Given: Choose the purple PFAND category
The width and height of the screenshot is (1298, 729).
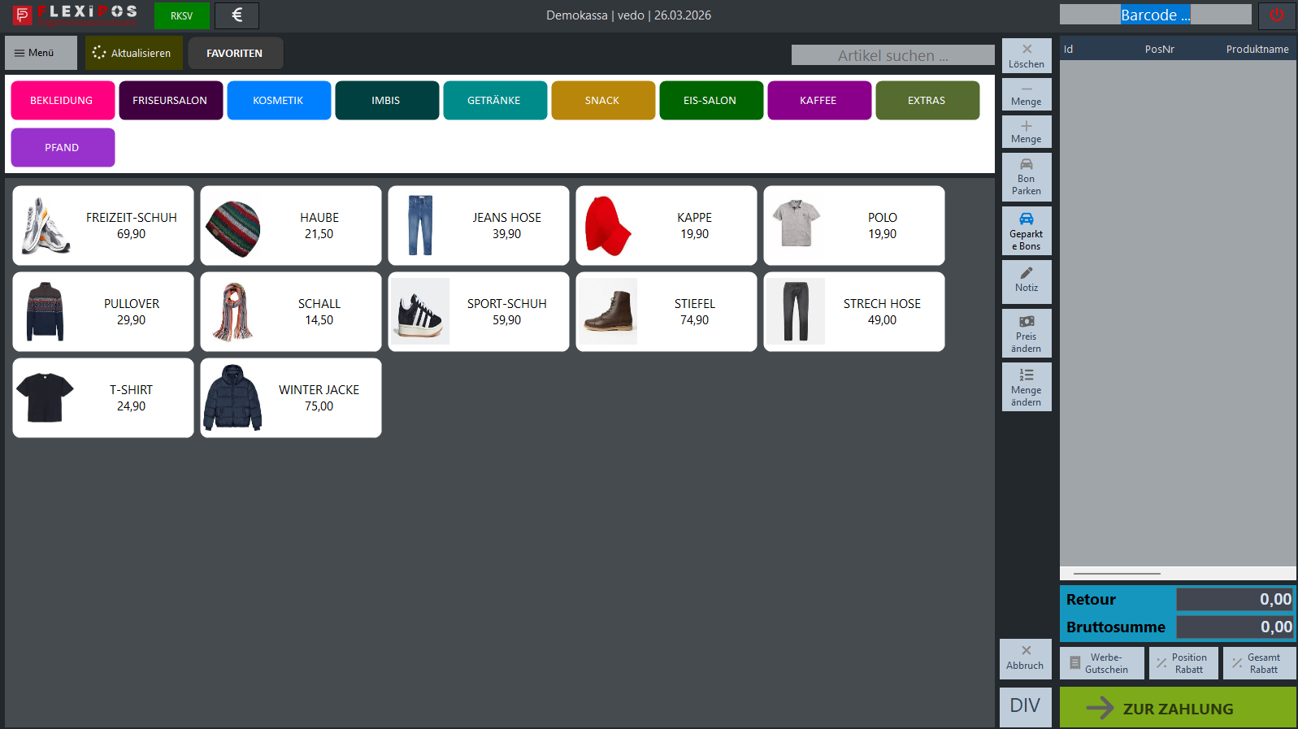Looking at the screenshot, I should click(63, 148).
